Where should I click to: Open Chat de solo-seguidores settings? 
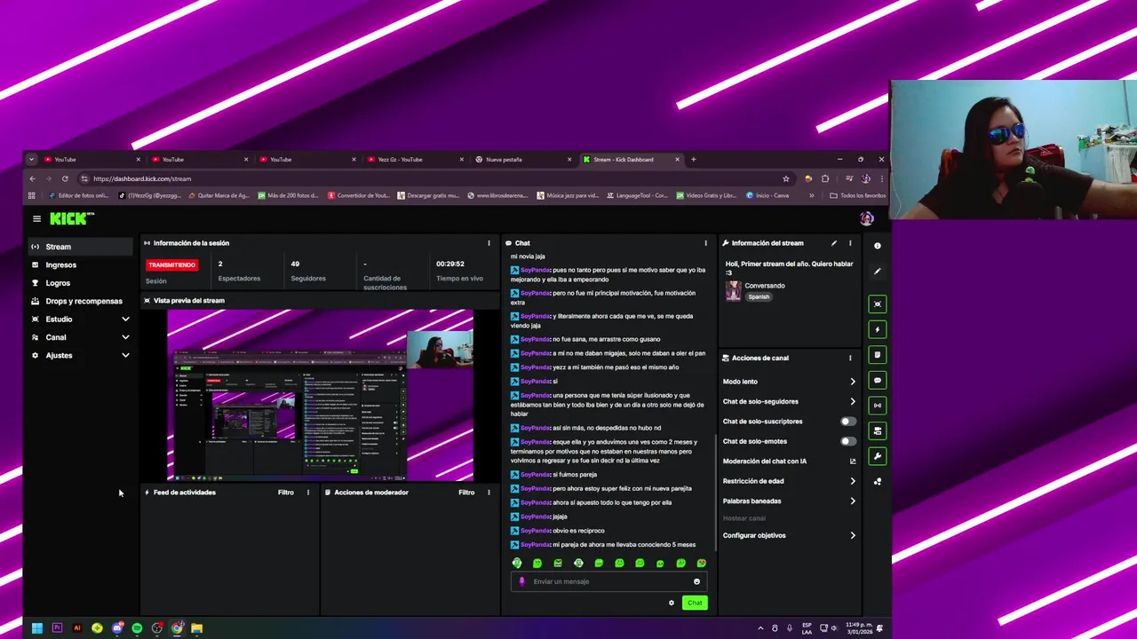(x=790, y=402)
